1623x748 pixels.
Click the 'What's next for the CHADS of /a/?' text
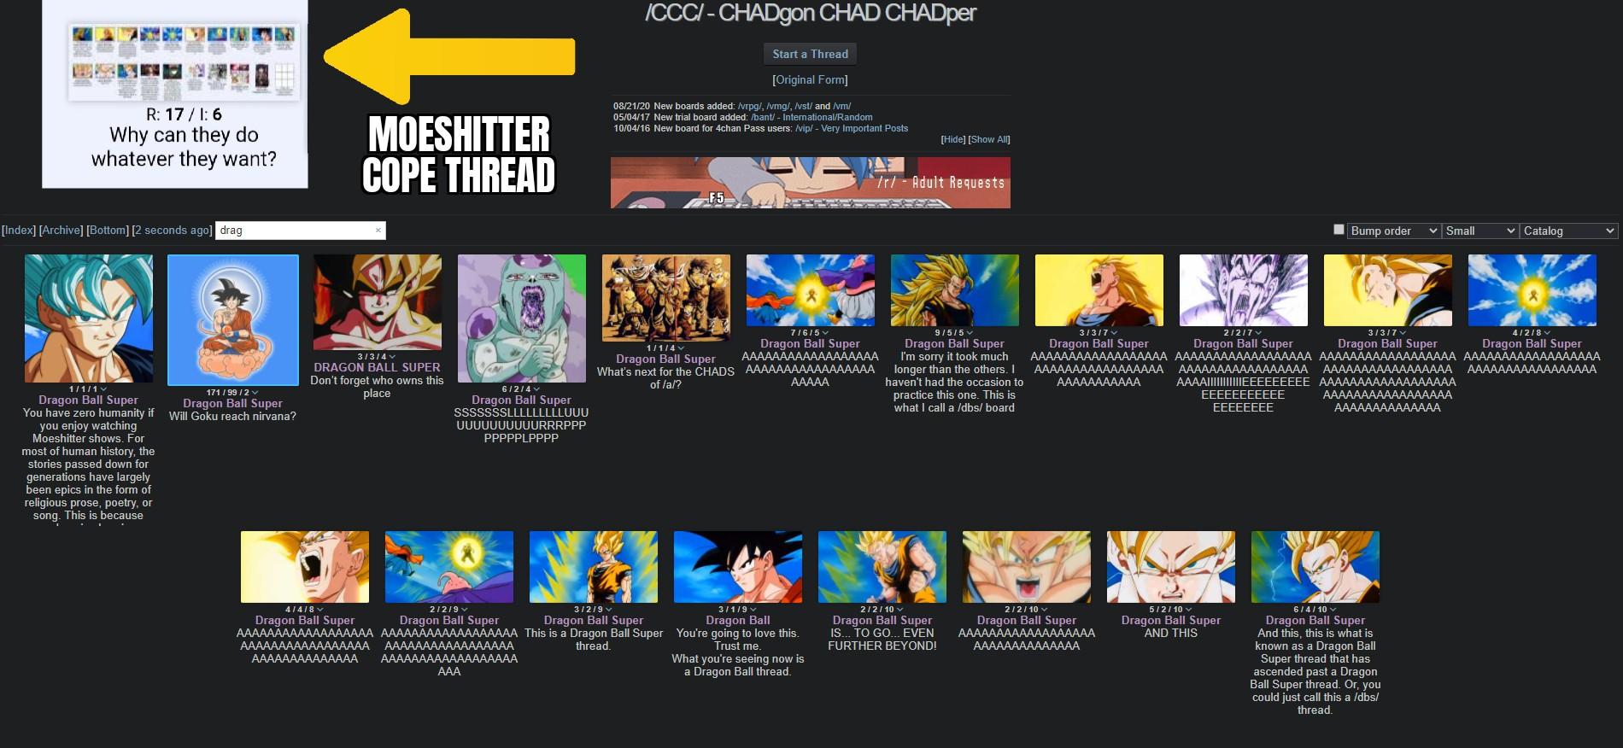point(666,378)
